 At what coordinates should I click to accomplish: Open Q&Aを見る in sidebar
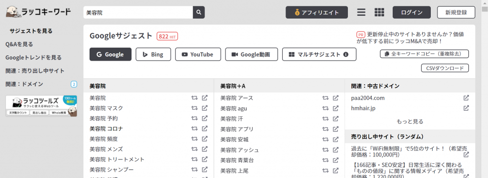(x=19, y=44)
